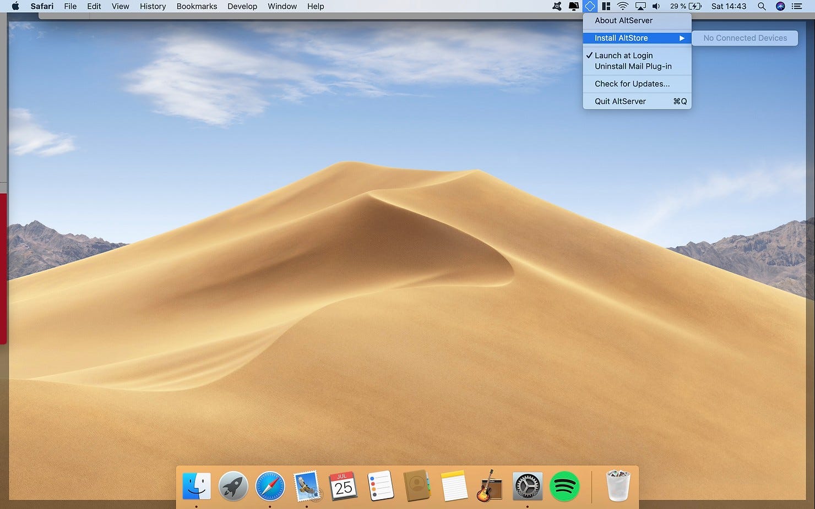
Task: Open the File menu
Action: click(70, 6)
